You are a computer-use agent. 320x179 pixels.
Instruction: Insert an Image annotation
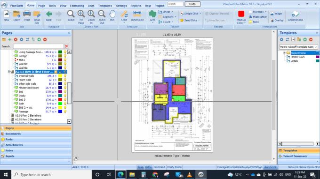(276, 14)
